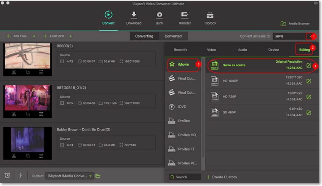The image size is (322, 186).
Task: Open the Toolbox section
Action: click(x=210, y=18)
